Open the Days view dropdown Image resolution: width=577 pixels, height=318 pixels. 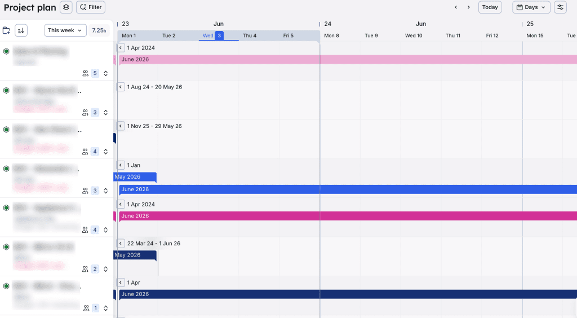[x=531, y=7]
